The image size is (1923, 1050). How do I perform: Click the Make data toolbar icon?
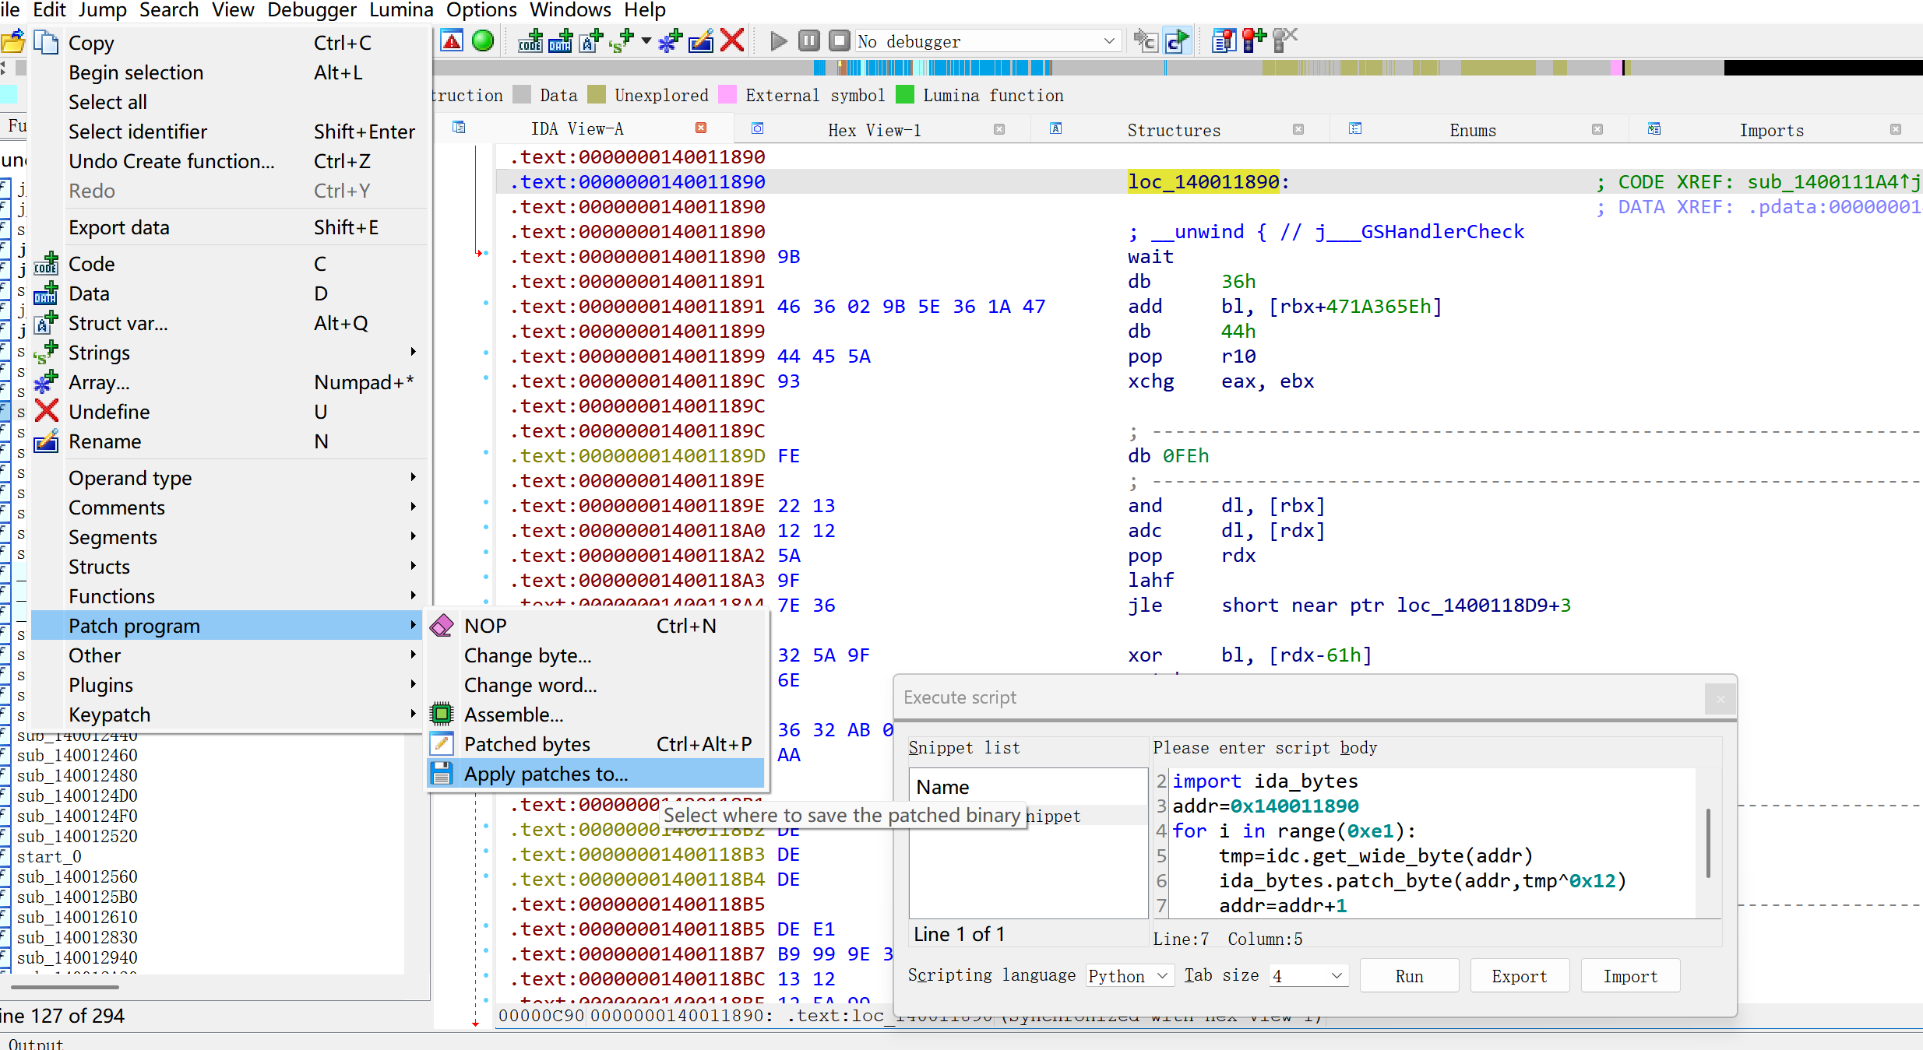pos(560,40)
